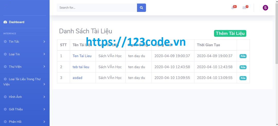The width and height of the screenshot is (278, 126).
Task: Click the Thêm Tài Liệu button
Action: pos(230,33)
